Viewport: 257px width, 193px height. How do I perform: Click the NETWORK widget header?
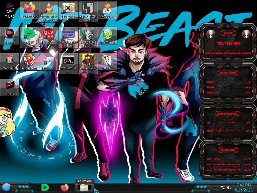[228, 114]
